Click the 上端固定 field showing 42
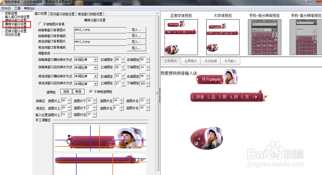 coord(118,67)
